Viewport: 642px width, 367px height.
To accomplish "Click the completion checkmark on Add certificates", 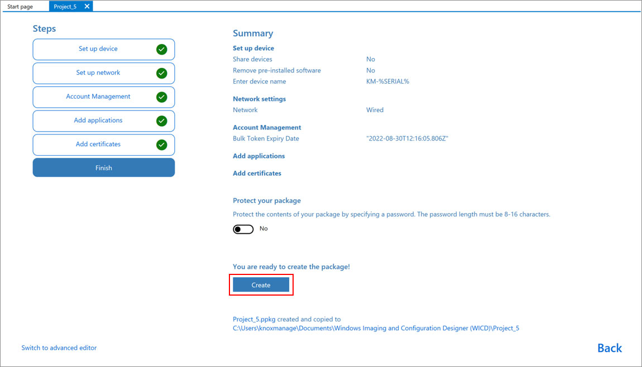I will 161,144.
